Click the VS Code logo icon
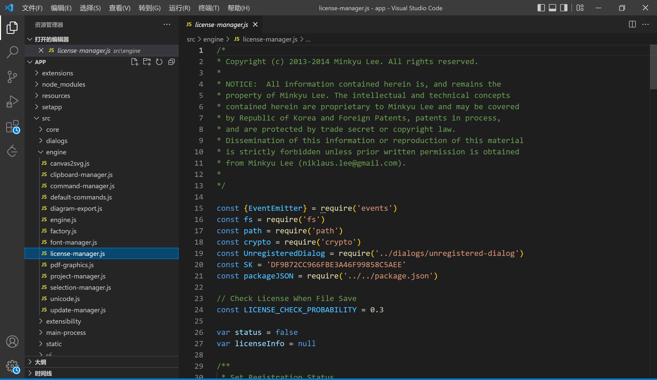 9,8
